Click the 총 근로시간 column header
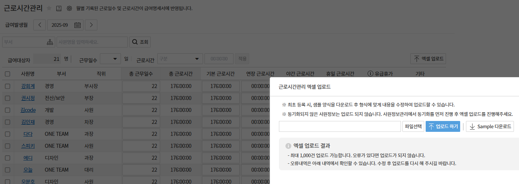 pyautogui.click(x=181, y=74)
